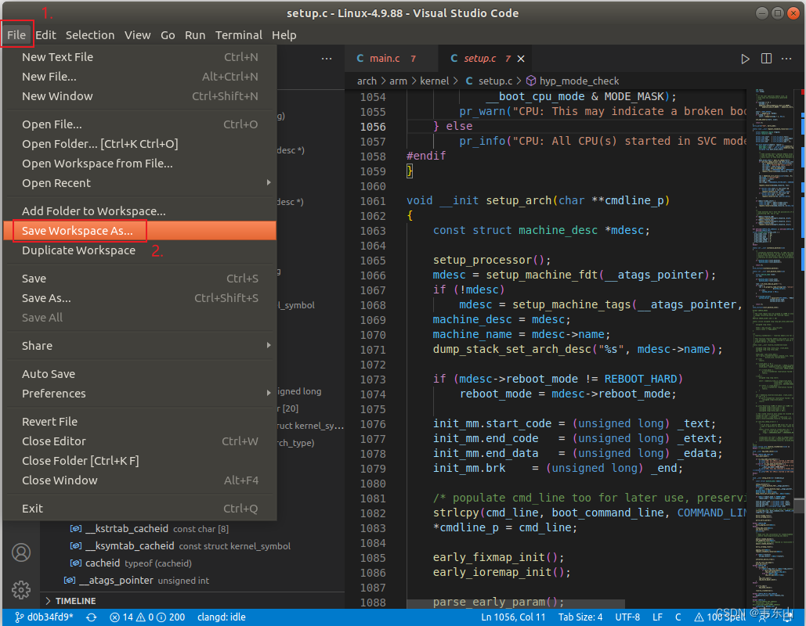Image resolution: width=806 pixels, height=626 pixels.
Task: Choose Duplicate Workspace
Action: (x=139, y=250)
